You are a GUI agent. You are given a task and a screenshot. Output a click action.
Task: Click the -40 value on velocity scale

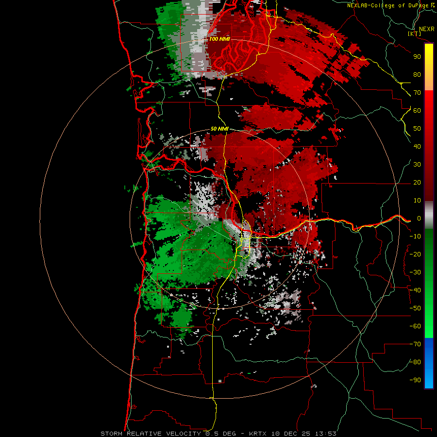coord(415,290)
